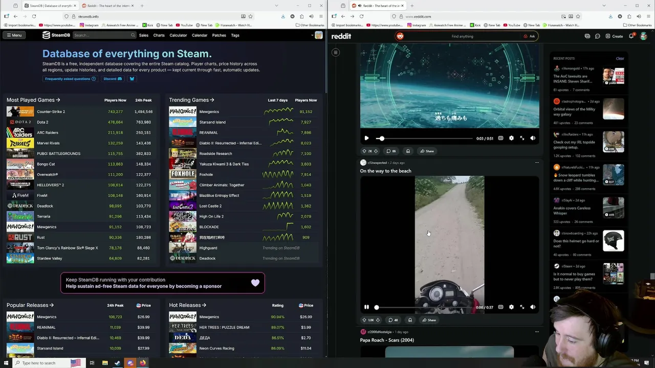Image resolution: width=655 pixels, height=368 pixels.
Task: Pause the On the way to the beach video
Action: tap(366, 307)
